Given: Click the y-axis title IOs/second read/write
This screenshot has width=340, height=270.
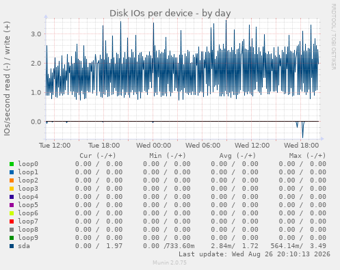Looking at the screenshot, I should click(x=7, y=79).
